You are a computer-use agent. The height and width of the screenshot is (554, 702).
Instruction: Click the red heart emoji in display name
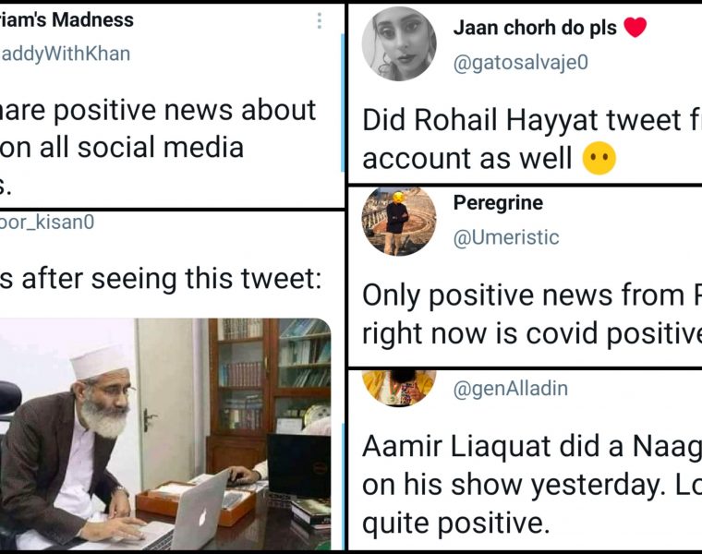(635, 28)
